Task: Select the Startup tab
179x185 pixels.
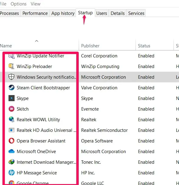Action: pyautogui.click(x=85, y=13)
